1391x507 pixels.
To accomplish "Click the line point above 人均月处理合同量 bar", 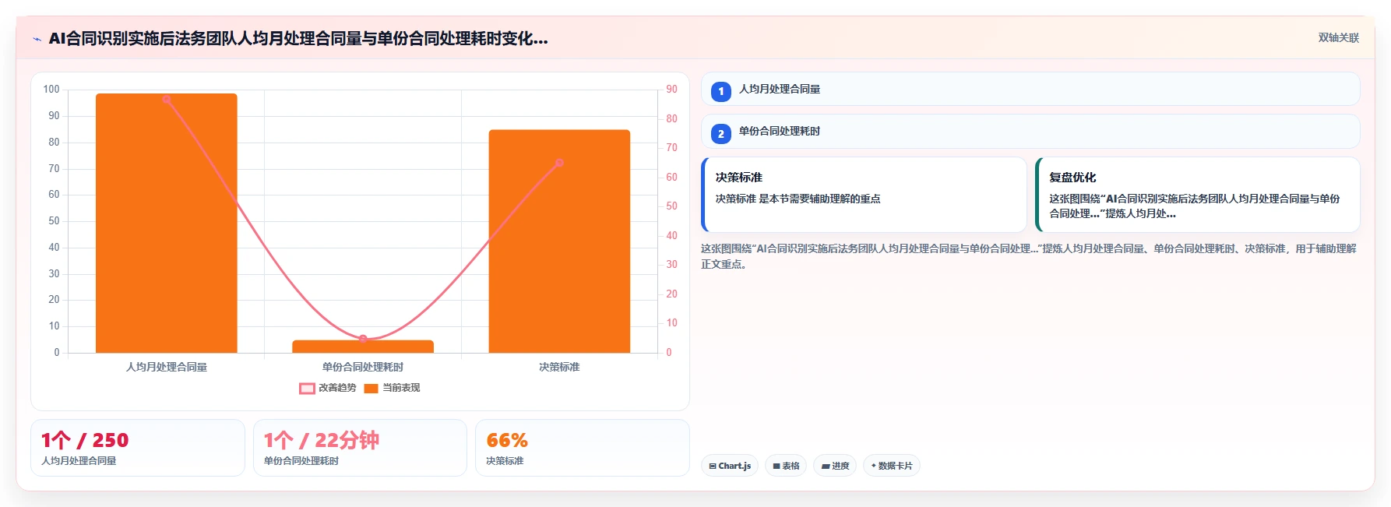I will [167, 100].
